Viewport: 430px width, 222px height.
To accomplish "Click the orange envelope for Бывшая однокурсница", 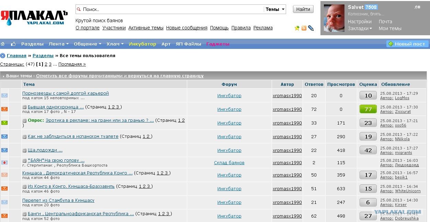I will click(x=4, y=109).
